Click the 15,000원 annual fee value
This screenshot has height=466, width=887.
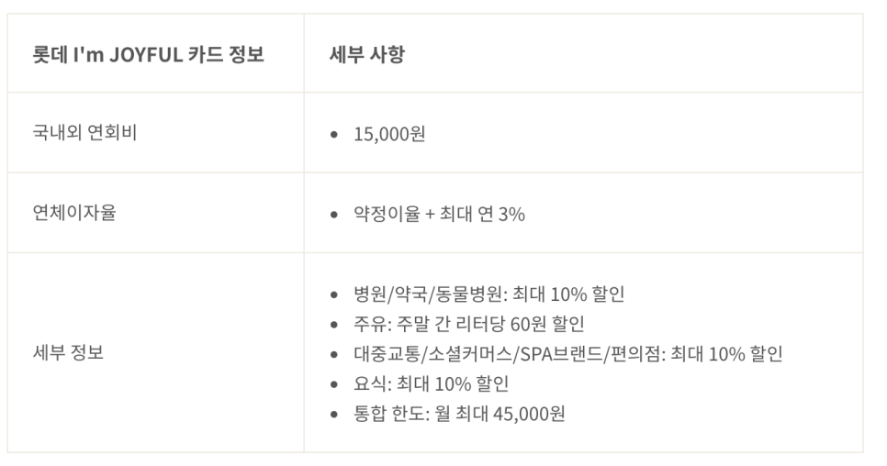tap(389, 134)
